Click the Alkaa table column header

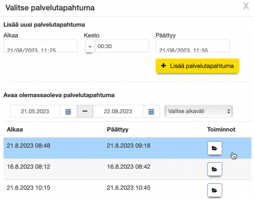click(x=15, y=129)
